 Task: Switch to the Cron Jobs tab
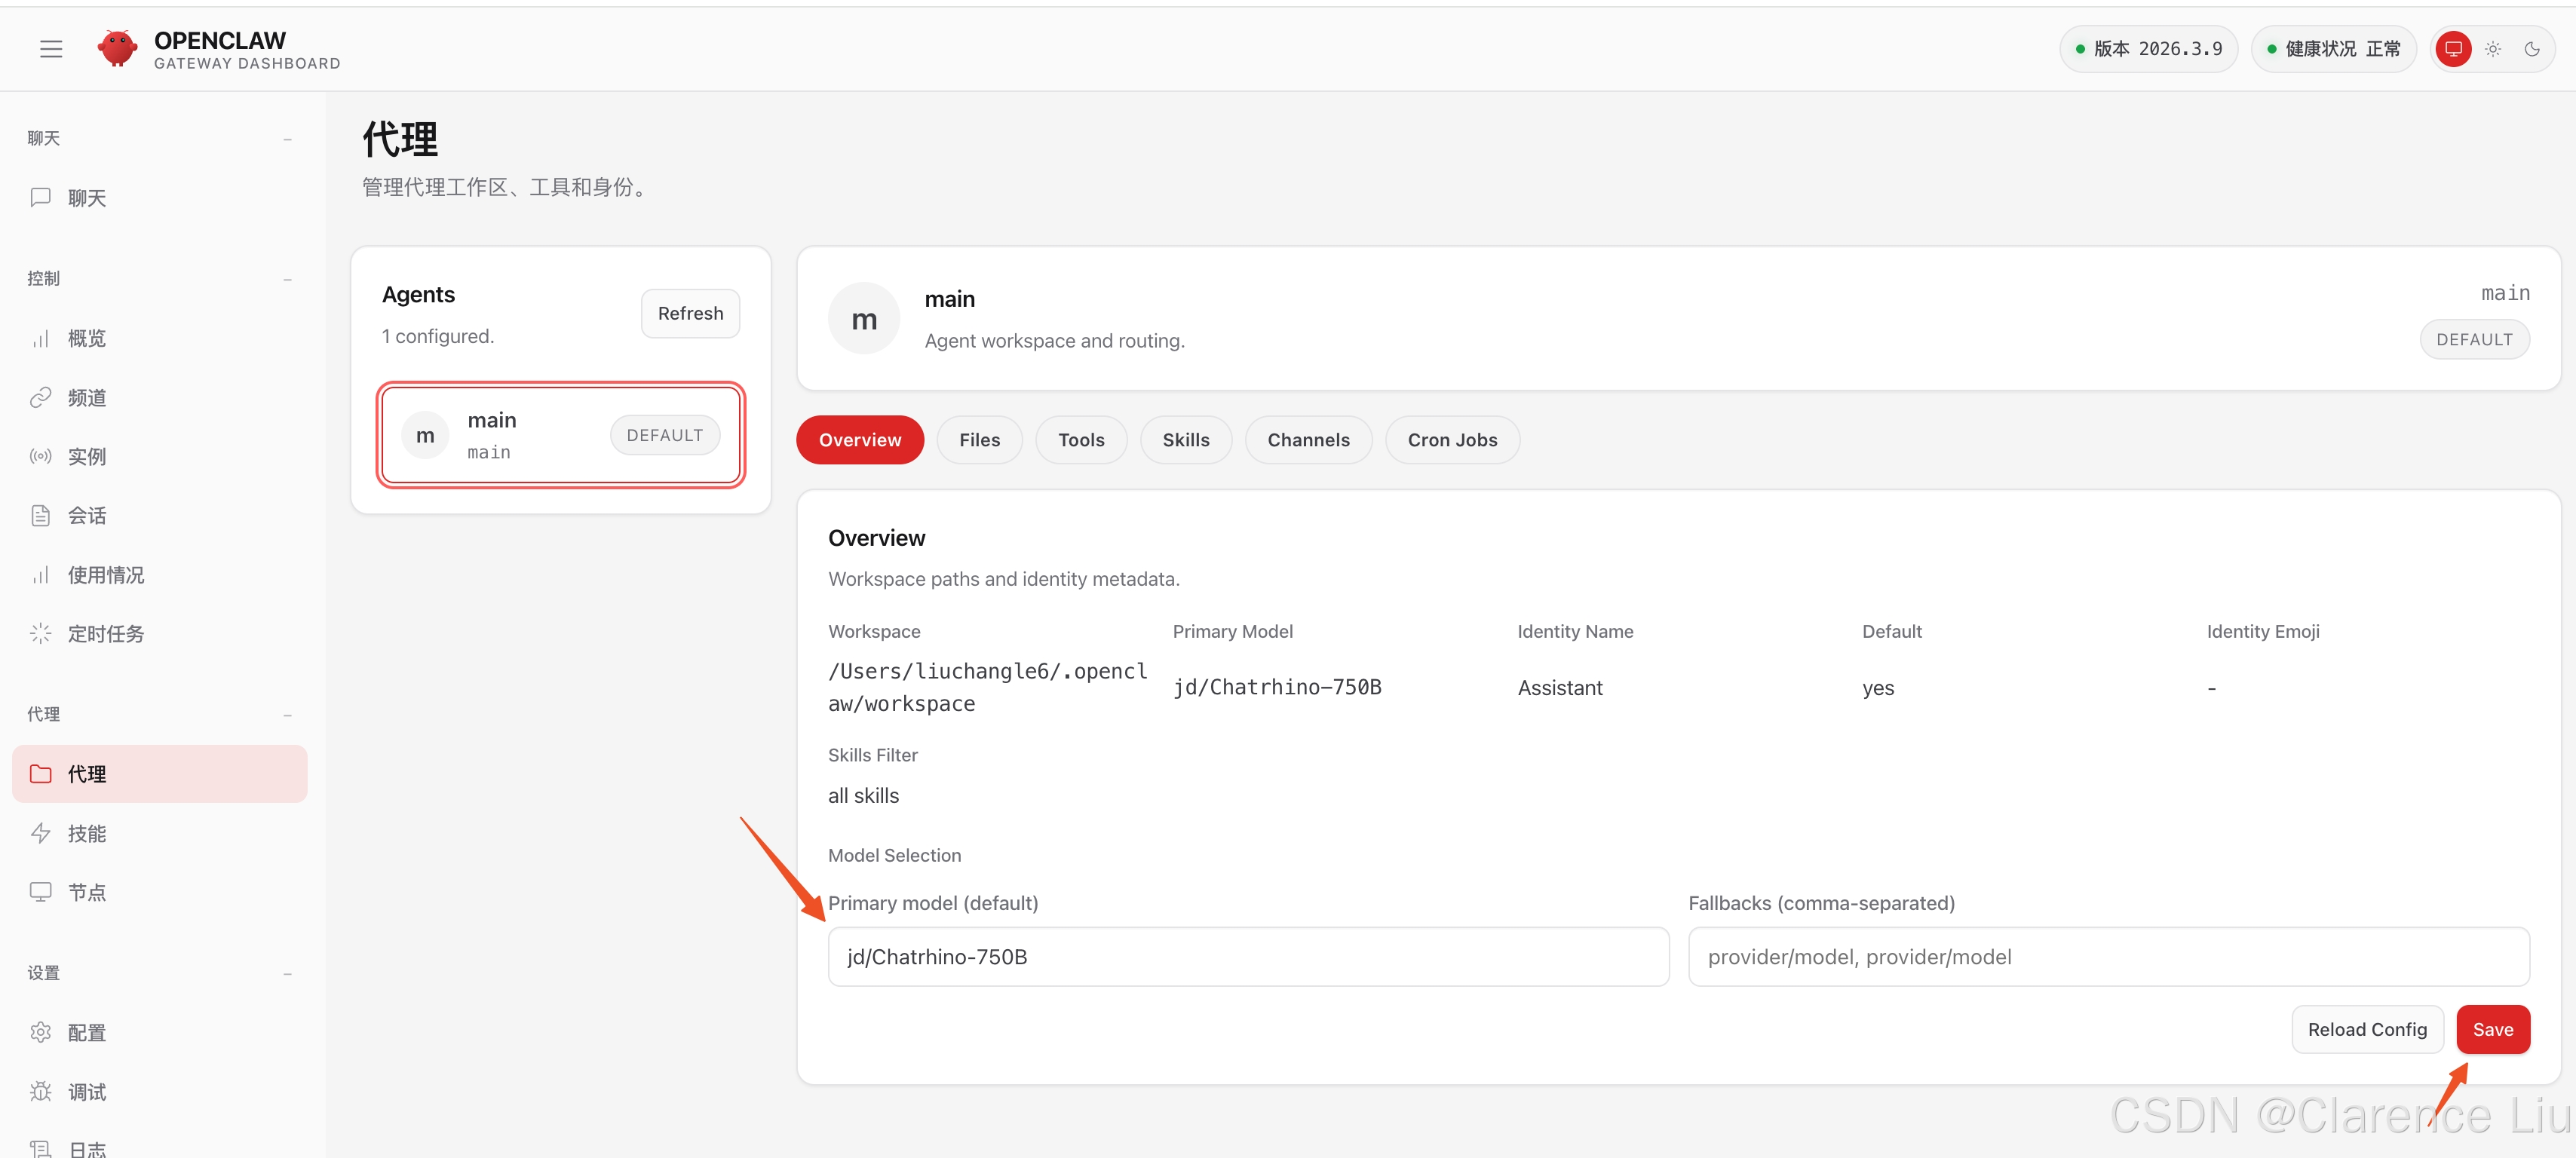[x=1452, y=440]
